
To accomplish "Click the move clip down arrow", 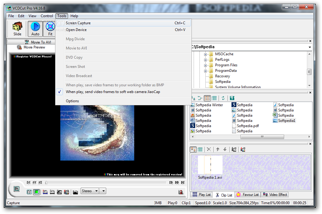I will [x=225, y=149].
